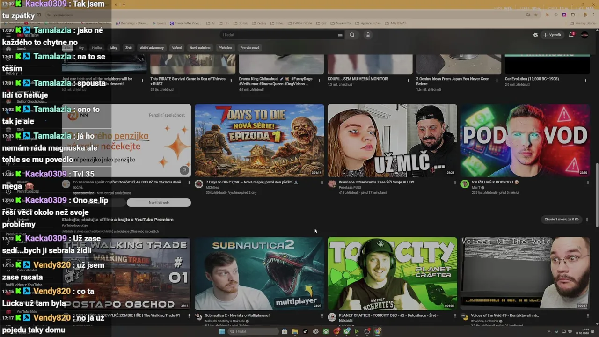
Task: Open the MCMiles channel avatar
Action: (x=199, y=184)
